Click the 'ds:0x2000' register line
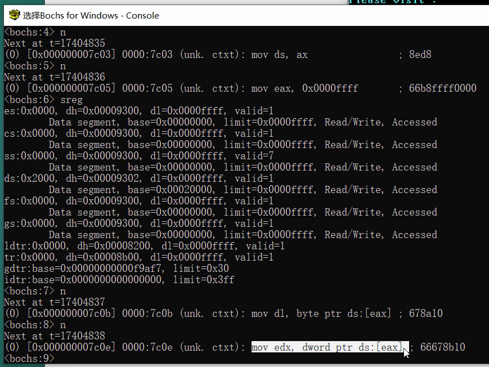Image resolution: width=489 pixels, height=367 pixels. click(x=139, y=178)
